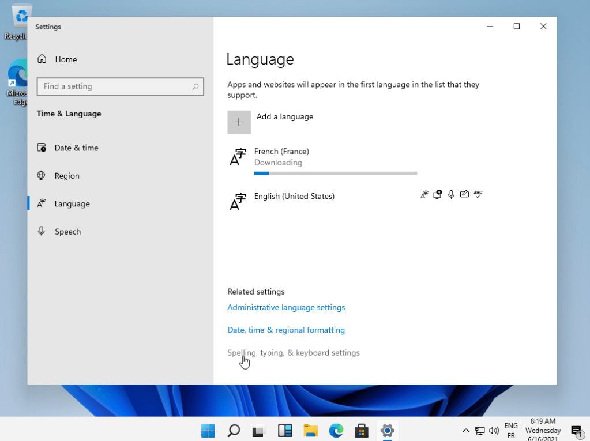Click the plus icon to add a language
590x441 pixels.
(239, 122)
